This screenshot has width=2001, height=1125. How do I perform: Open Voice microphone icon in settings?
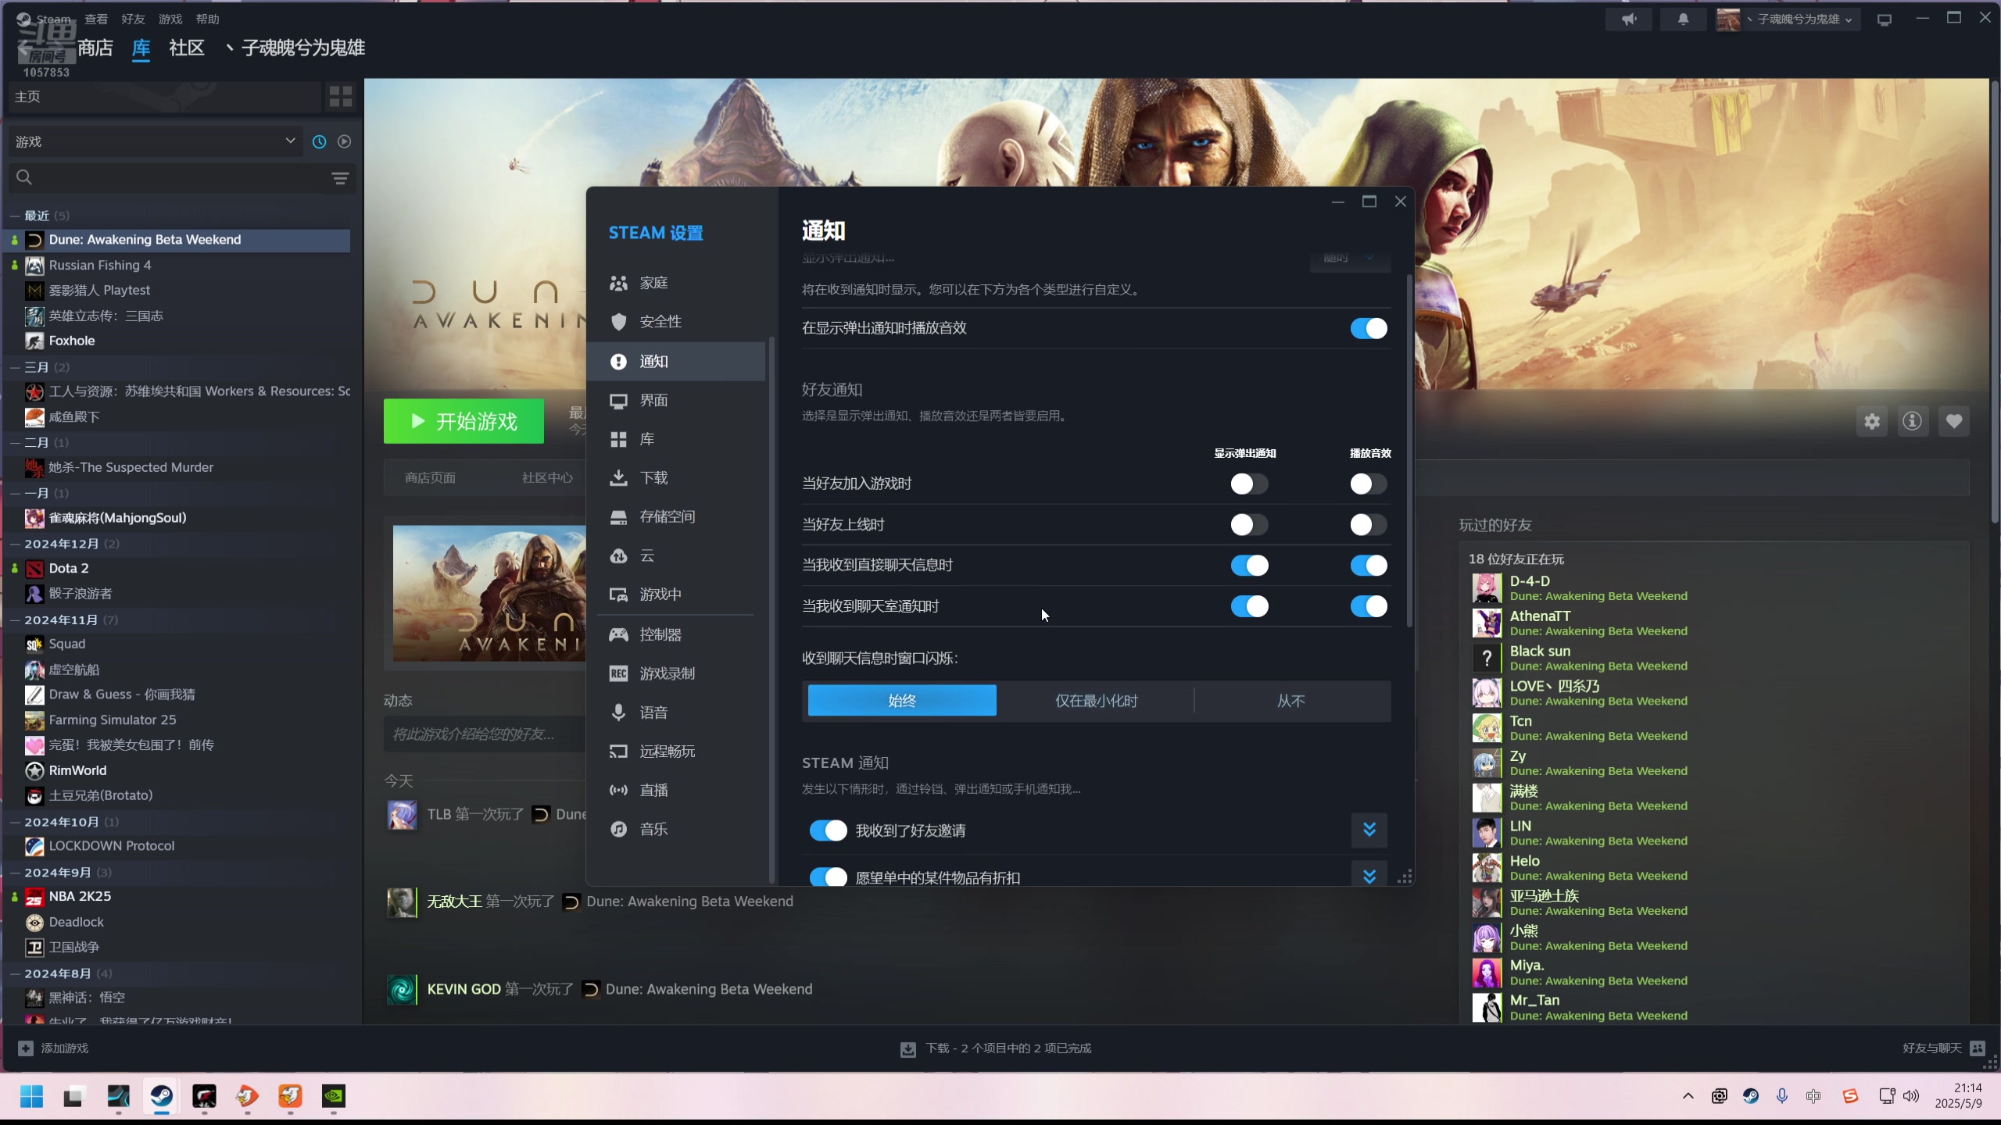coord(618,712)
